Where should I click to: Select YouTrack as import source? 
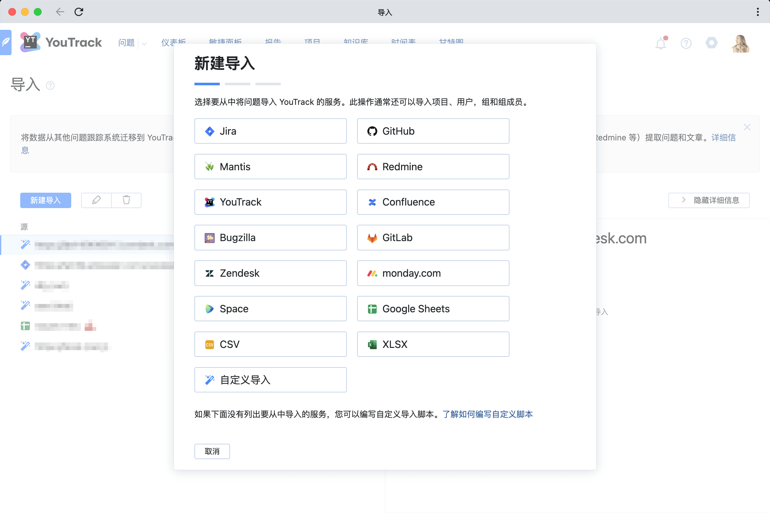[x=270, y=202]
